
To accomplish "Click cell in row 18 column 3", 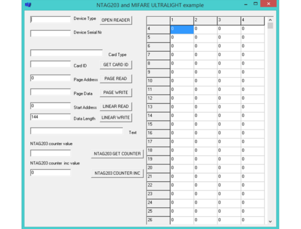I will point(229,151).
